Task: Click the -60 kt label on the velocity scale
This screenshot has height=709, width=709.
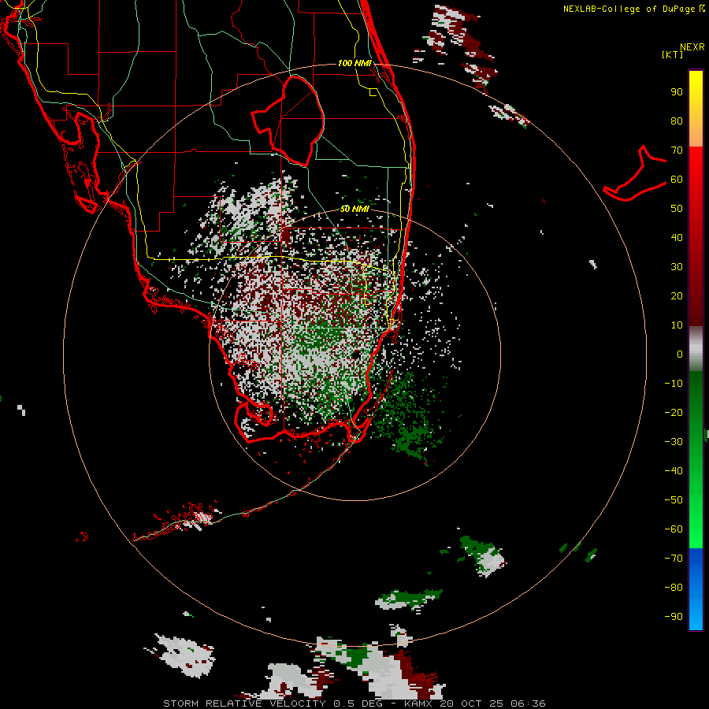Action: coord(674,529)
